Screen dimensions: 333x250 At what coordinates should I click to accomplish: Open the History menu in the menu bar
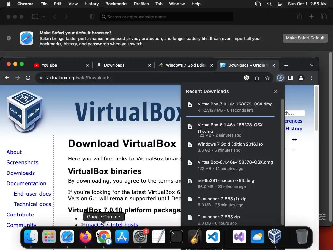91,4
